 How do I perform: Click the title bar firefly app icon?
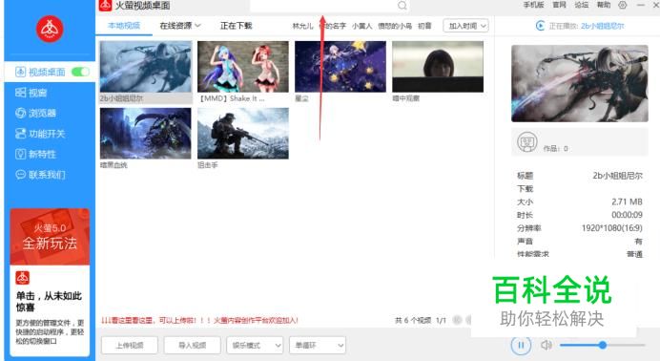(105, 5)
